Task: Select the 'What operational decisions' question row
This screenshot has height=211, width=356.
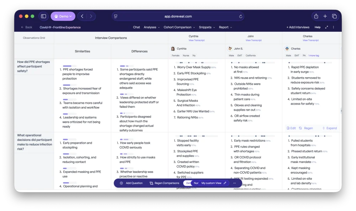Action: pos(35,142)
